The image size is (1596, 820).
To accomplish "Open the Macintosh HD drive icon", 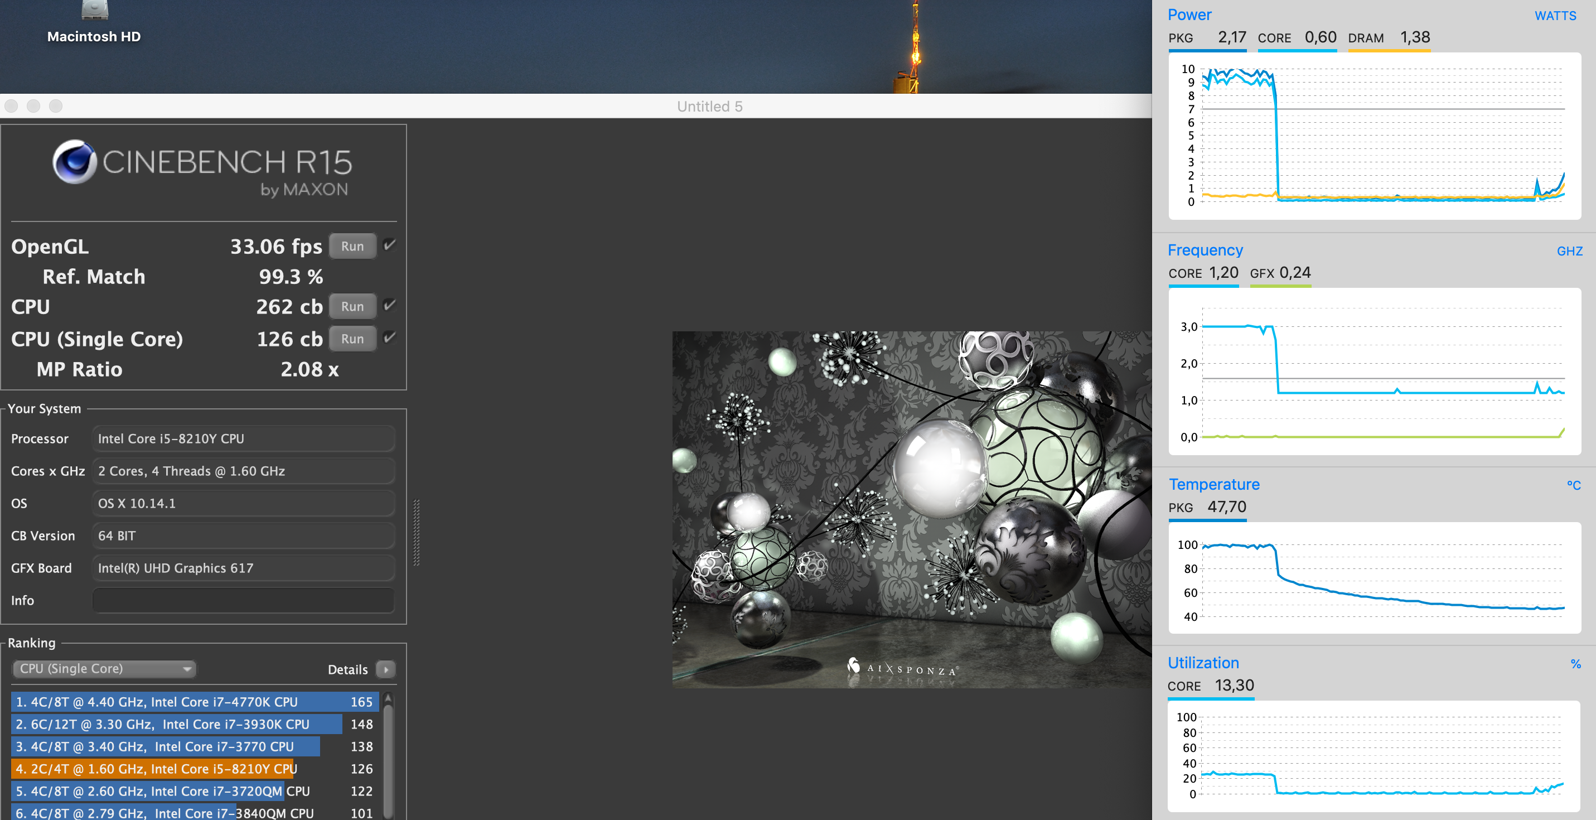I will (x=94, y=10).
